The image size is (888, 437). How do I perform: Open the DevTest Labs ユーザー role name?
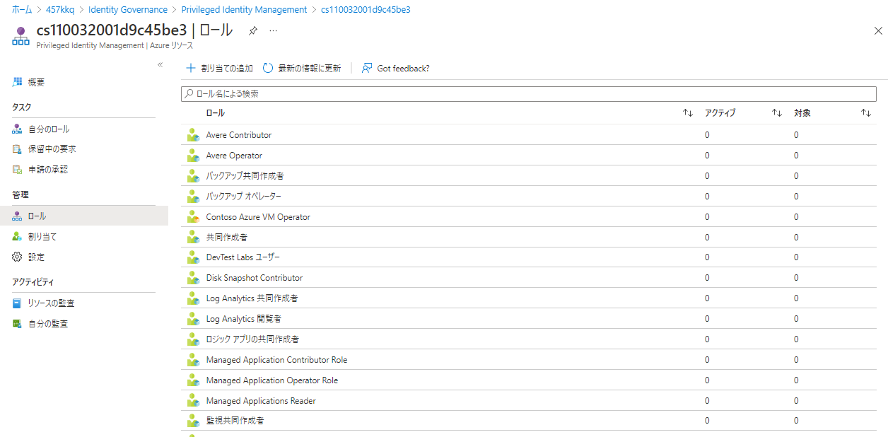point(243,257)
